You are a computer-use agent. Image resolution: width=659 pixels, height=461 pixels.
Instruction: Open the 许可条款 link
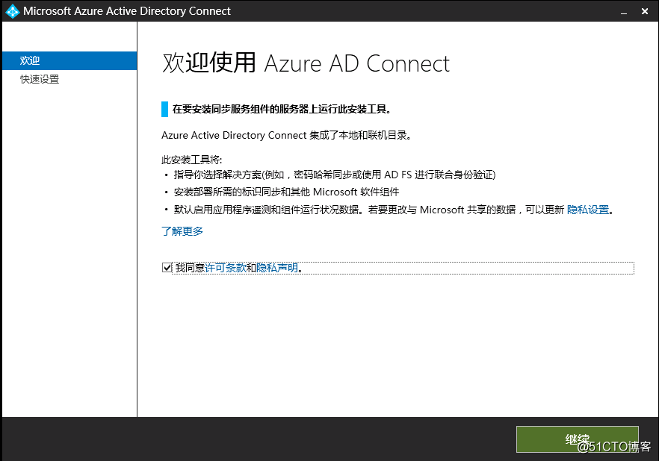pos(226,268)
